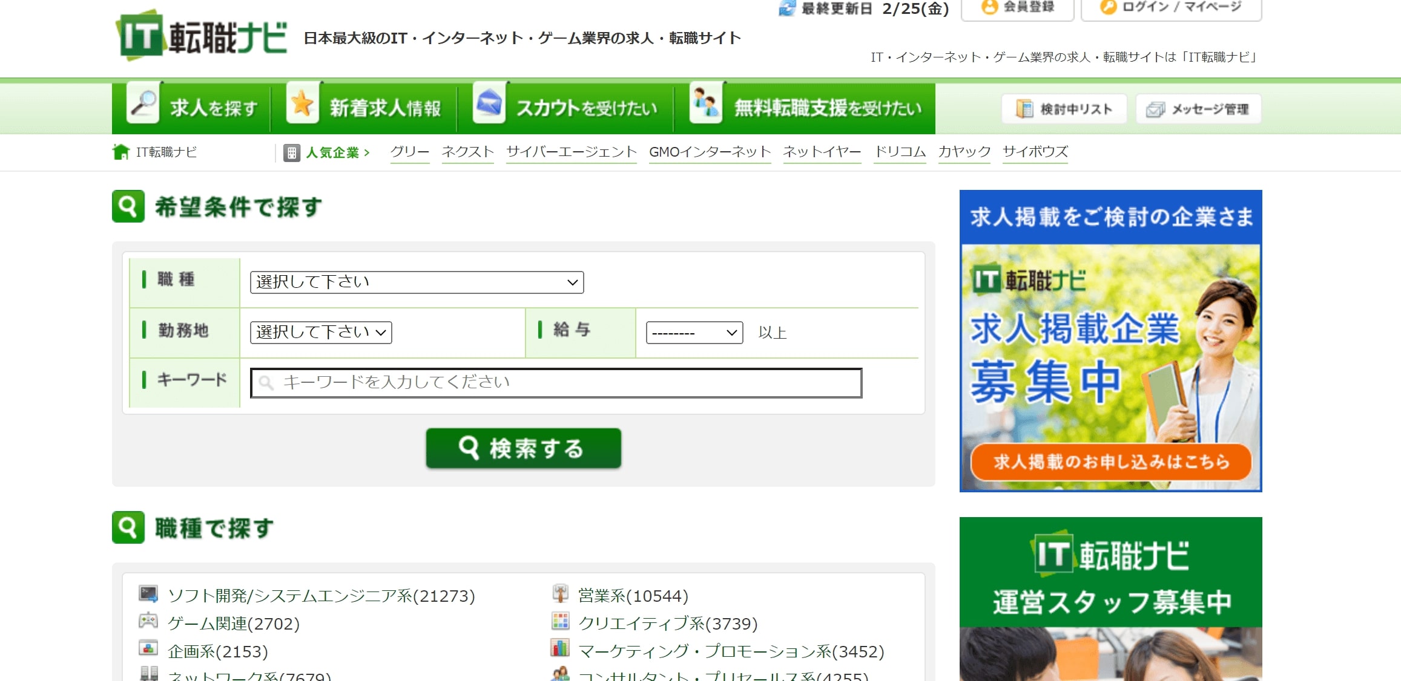The height and width of the screenshot is (681, 1401).
Task: Expand the 給与 salary dropdown
Action: 694,333
